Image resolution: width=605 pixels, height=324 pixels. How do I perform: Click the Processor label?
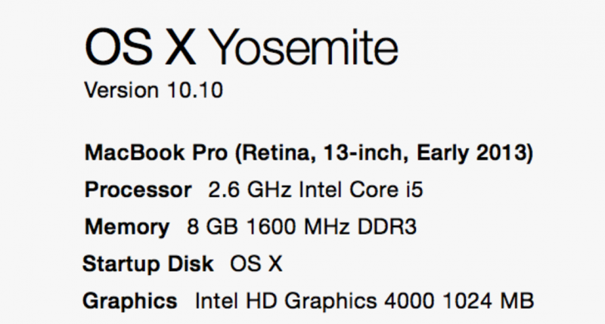coord(138,190)
